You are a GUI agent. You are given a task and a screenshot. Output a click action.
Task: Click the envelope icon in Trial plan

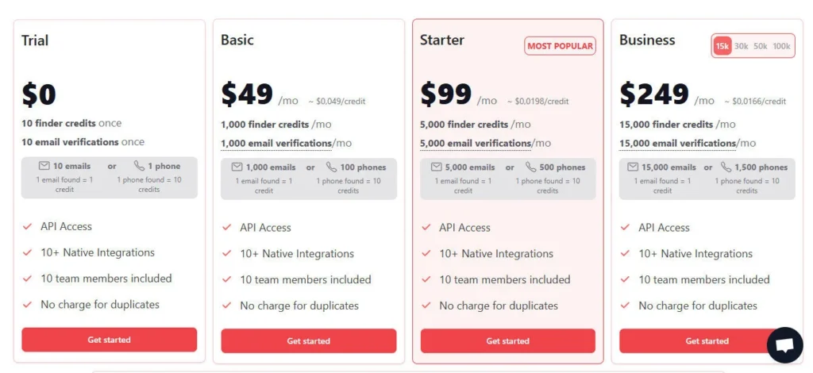44,167
